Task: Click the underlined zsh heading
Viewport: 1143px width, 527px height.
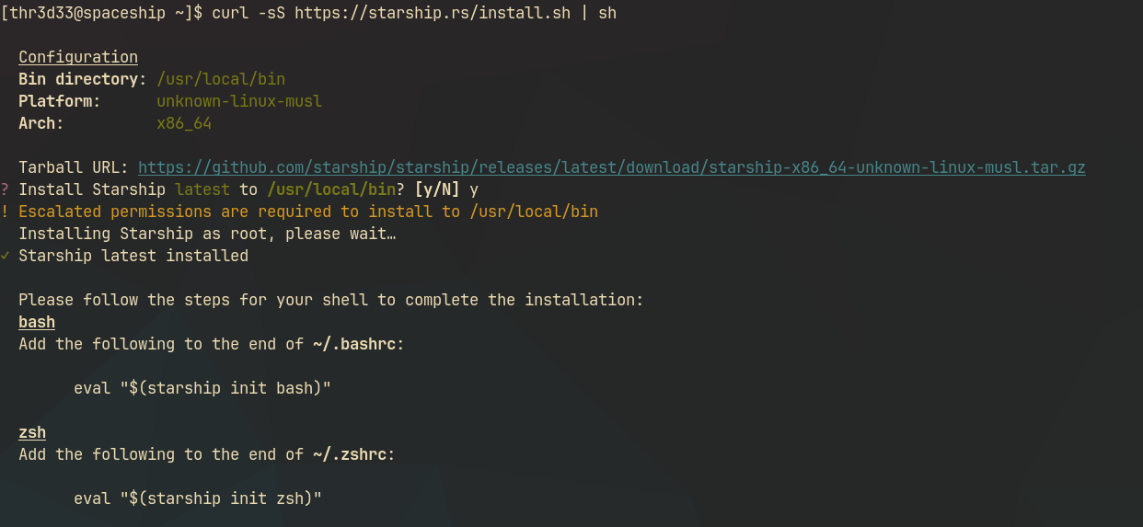Action: pyautogui.click(x=32, y=432)
